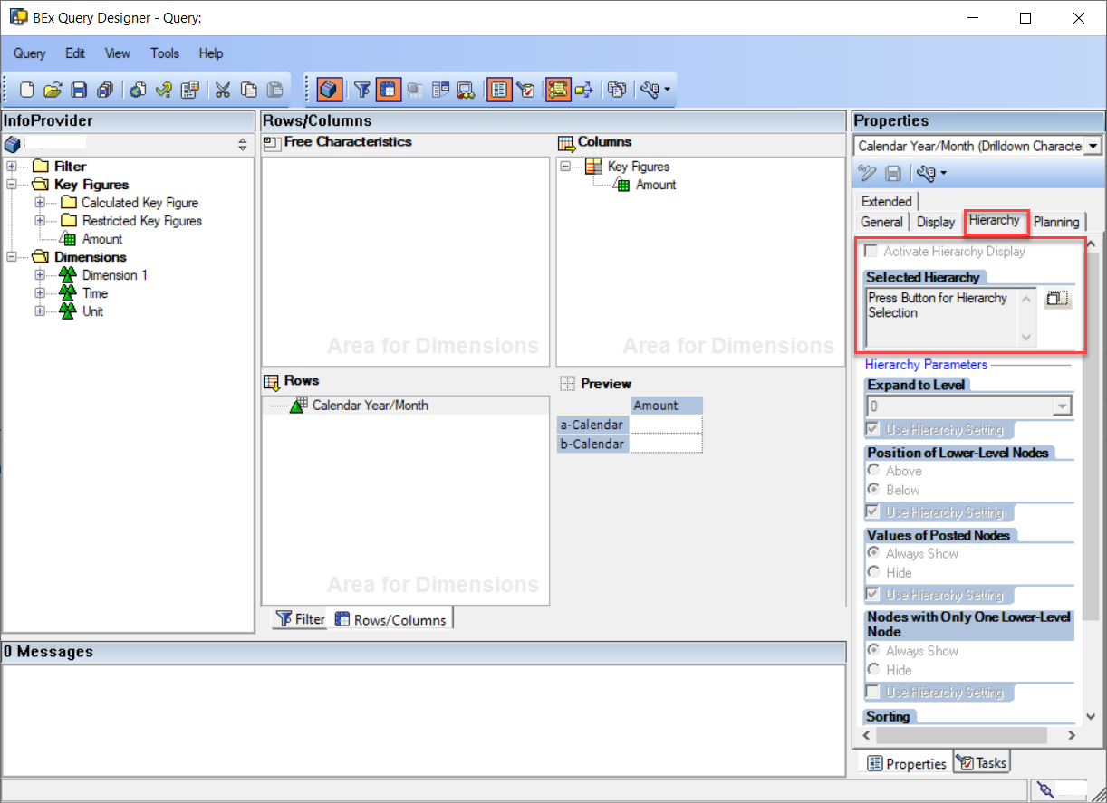The height and width of the screenshot is (803, 1107).
Task: Save all queries with the stacked diskettes icon
Action: coord(105,90)
